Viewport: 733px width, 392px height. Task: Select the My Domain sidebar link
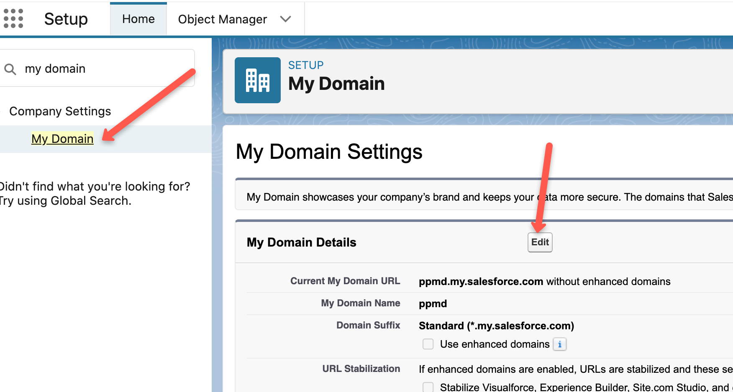click(x=62, y=139)
